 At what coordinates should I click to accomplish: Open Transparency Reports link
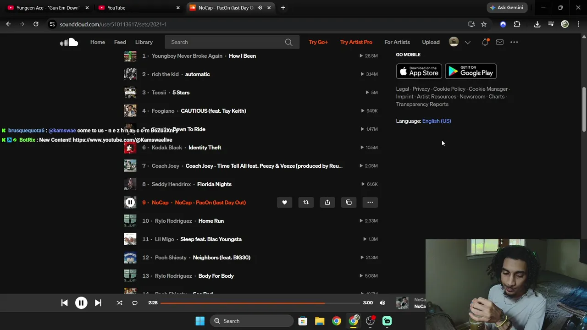422,104
